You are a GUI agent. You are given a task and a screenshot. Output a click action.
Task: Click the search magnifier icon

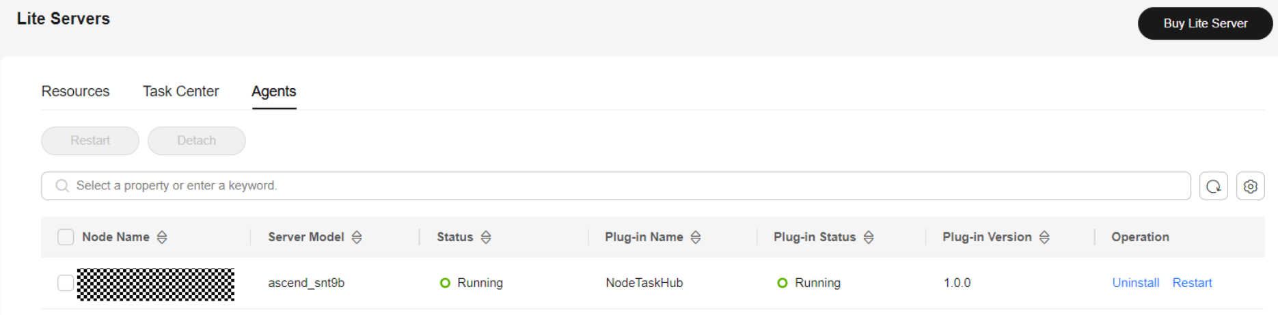point(62,186)
